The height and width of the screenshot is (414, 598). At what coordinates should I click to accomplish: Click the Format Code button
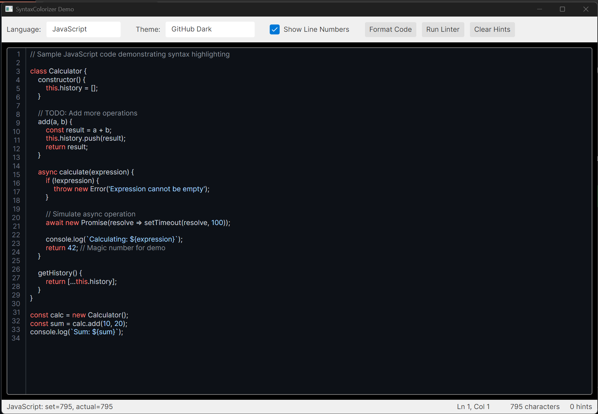pyautogui.click(x=390, y=29)
